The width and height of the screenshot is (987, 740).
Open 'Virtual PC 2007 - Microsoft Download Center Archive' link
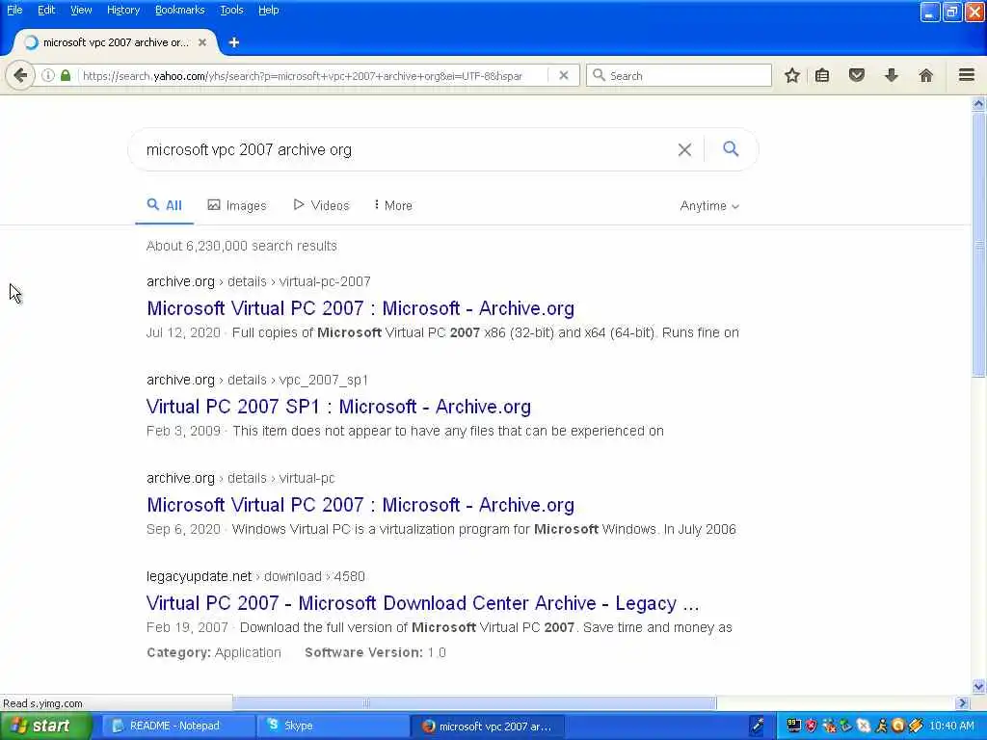point(422,603)
